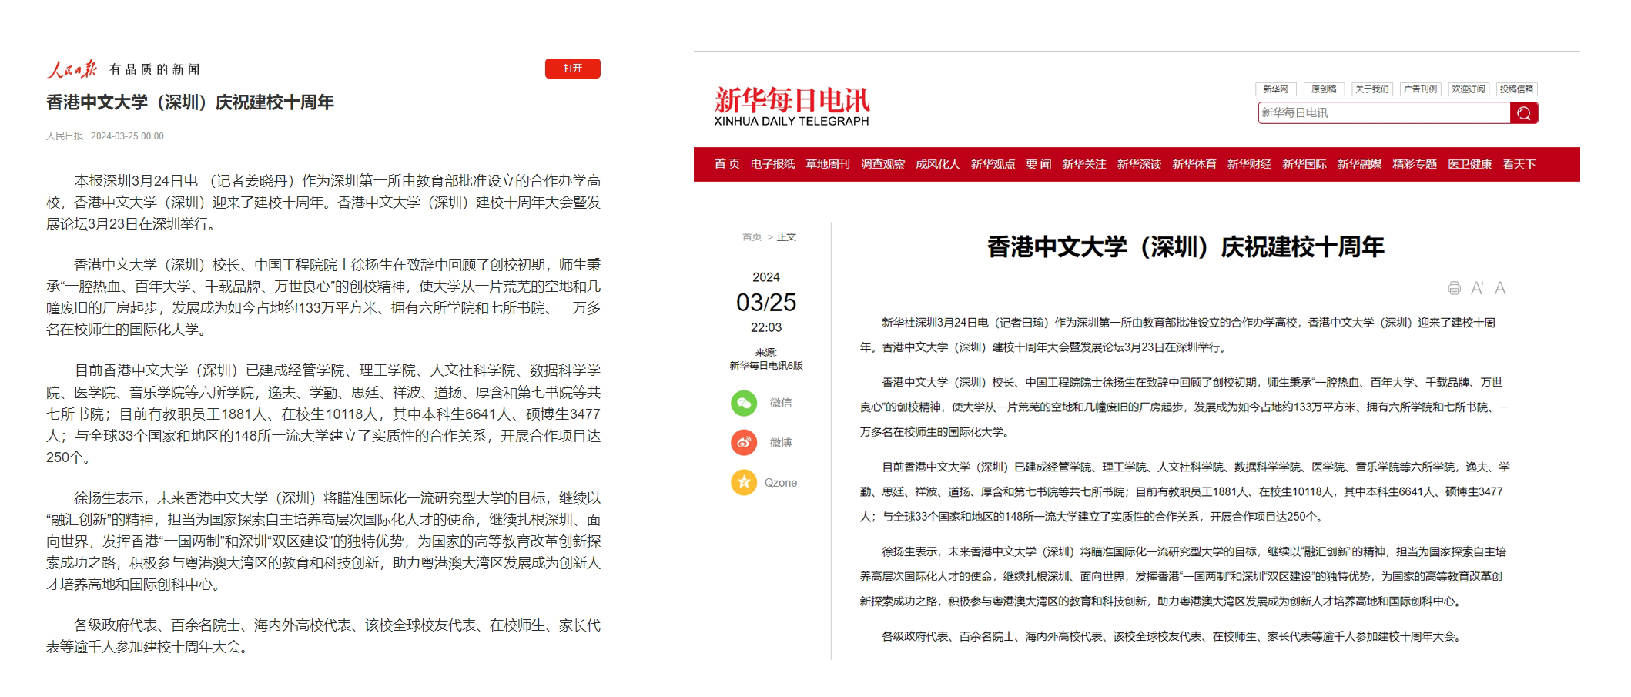Share article to Qzone star icon

click(x=743, y=483)
